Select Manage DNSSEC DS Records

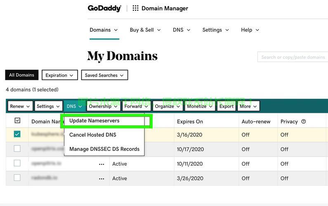pos(104,149)
